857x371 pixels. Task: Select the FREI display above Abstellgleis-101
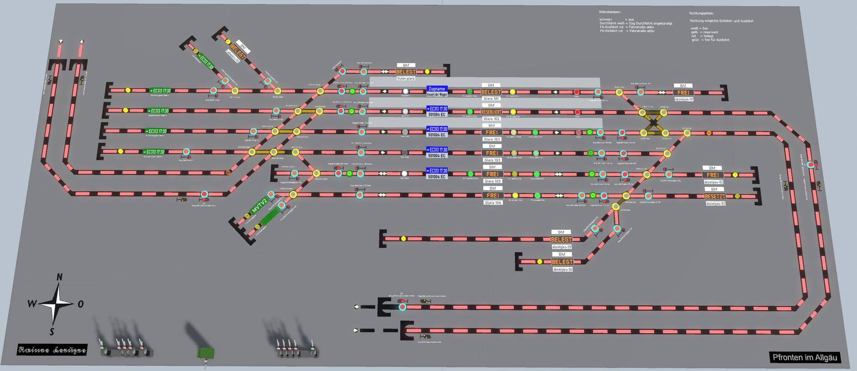click(x=683, y=93)
